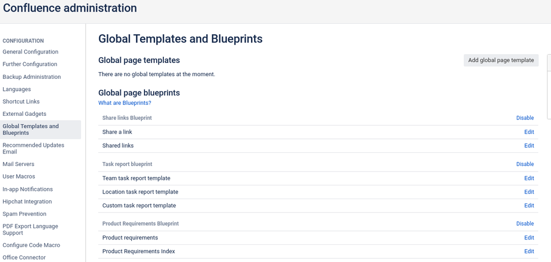Open Hipchat Integration page

click(27, 201)
